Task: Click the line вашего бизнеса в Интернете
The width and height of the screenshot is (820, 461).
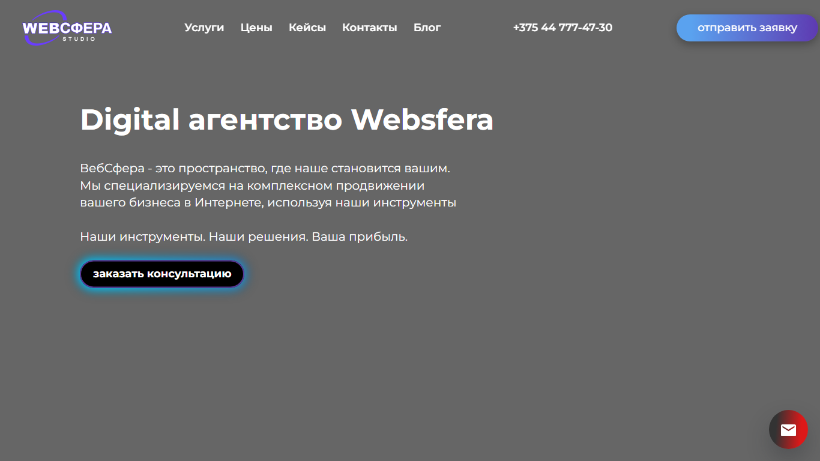Action: pos(268,203)
